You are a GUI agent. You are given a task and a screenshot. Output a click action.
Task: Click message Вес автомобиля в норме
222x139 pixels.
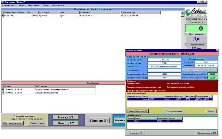(x=178, y=83)
